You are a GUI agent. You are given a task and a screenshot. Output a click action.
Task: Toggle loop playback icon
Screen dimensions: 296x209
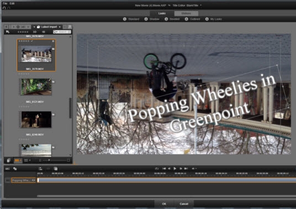(157, 169)
